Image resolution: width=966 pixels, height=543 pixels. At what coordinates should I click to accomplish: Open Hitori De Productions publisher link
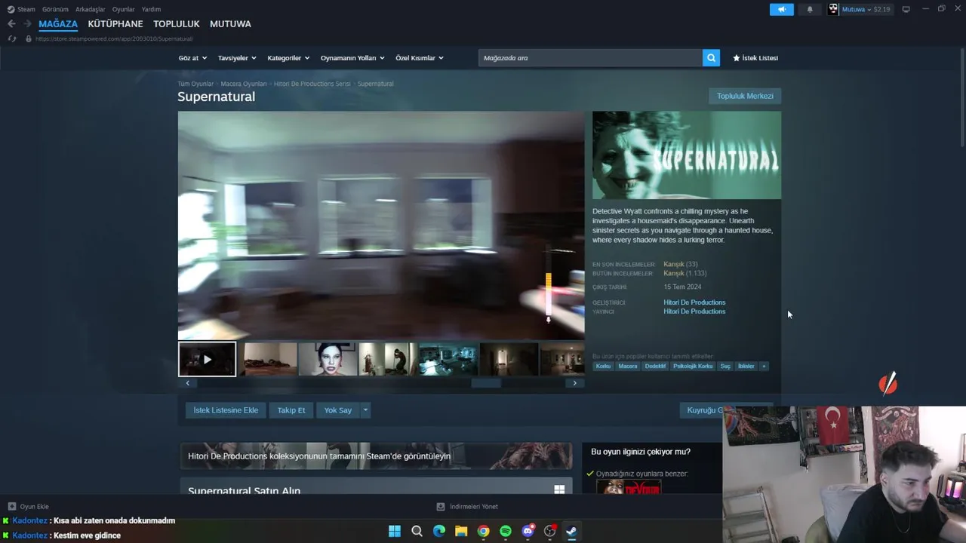[x=694, y=311]
